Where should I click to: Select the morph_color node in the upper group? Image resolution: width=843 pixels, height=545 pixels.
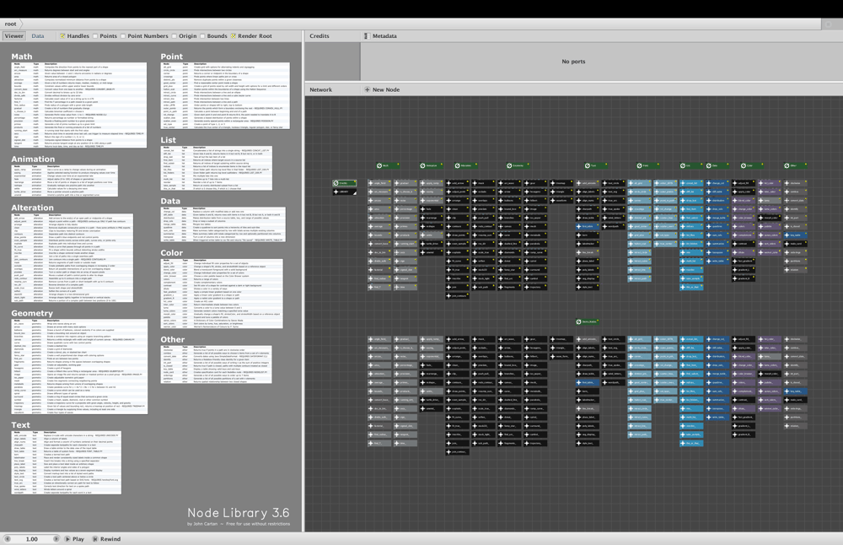coord(770,218)
